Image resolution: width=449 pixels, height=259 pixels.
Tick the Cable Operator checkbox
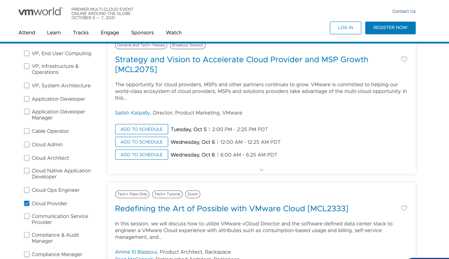pyautogui.click(x=27, y=131)
